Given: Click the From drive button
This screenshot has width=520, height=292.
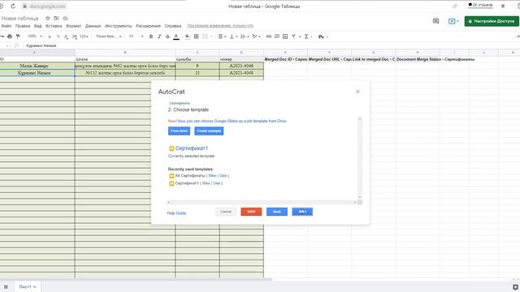Looking at the screenshot, I should click(179, 131).
